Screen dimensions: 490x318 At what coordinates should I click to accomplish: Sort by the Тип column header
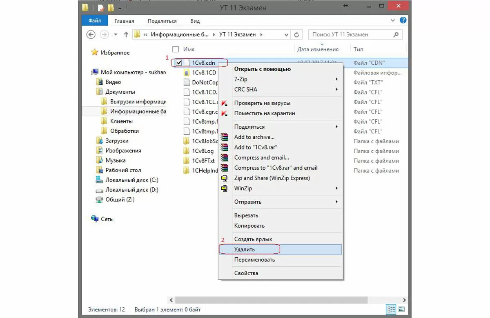coord(359,49)
